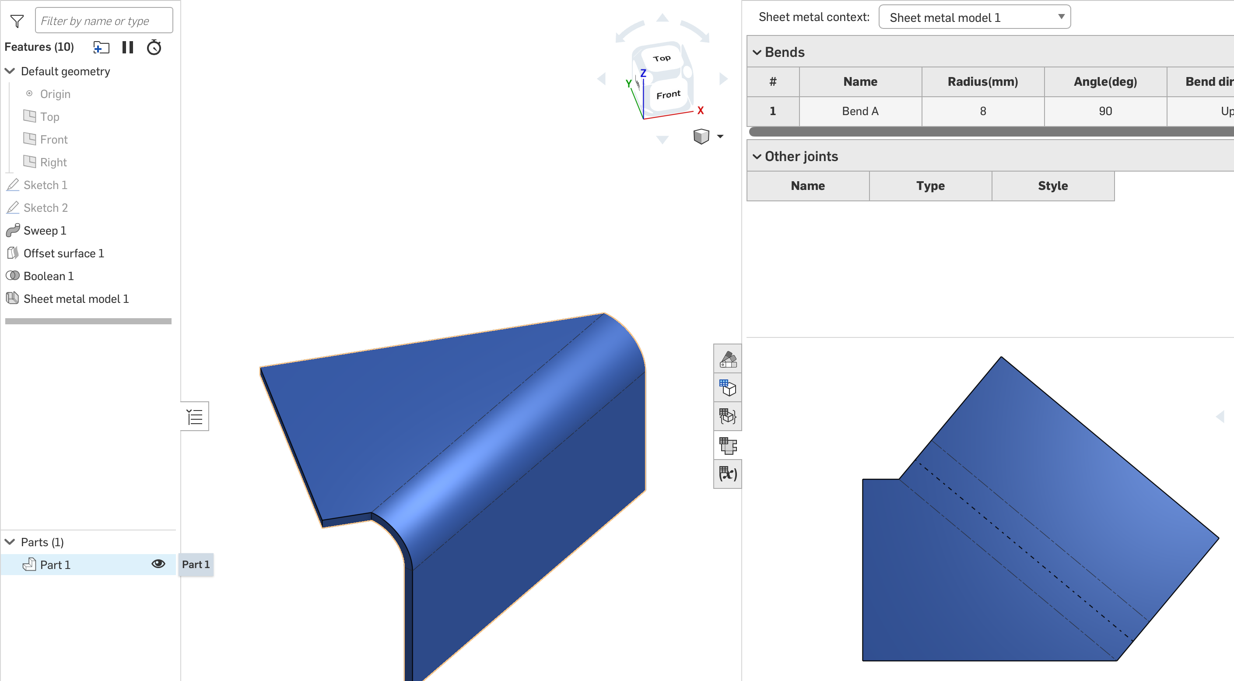Image resolution: width=1234 pixels, height=681 pixels.
Task: Click the Filter by name or type field
Action: 103,21
